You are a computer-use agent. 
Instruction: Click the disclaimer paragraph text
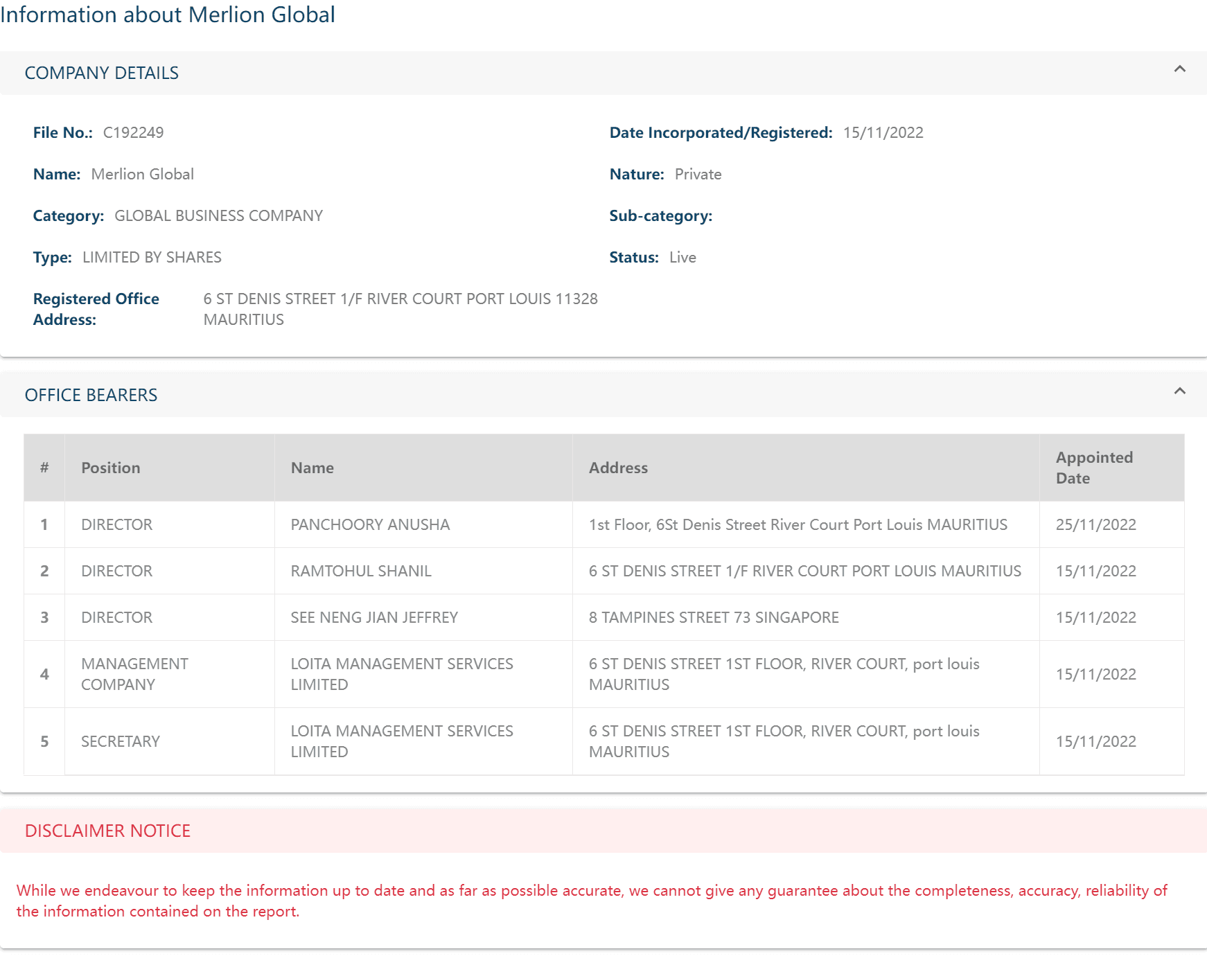point(592,901)
